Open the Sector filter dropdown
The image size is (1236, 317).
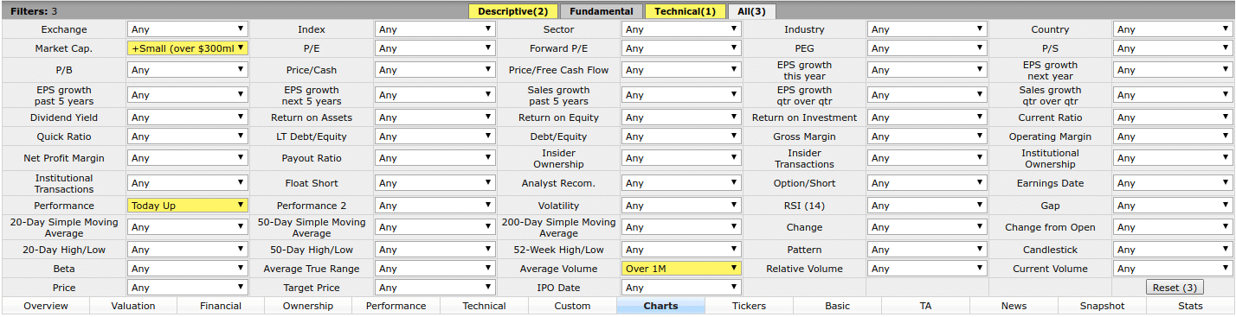pyautogui.click(x=682, y=29)
